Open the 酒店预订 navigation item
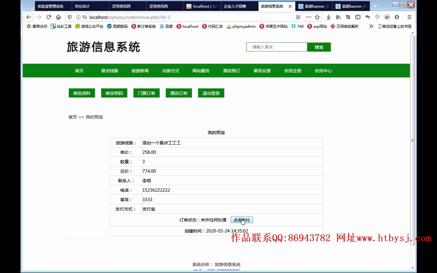 [x=232, y=71]
